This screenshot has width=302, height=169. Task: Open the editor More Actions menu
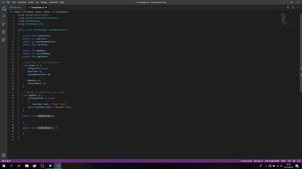click(x=298, y=8)
